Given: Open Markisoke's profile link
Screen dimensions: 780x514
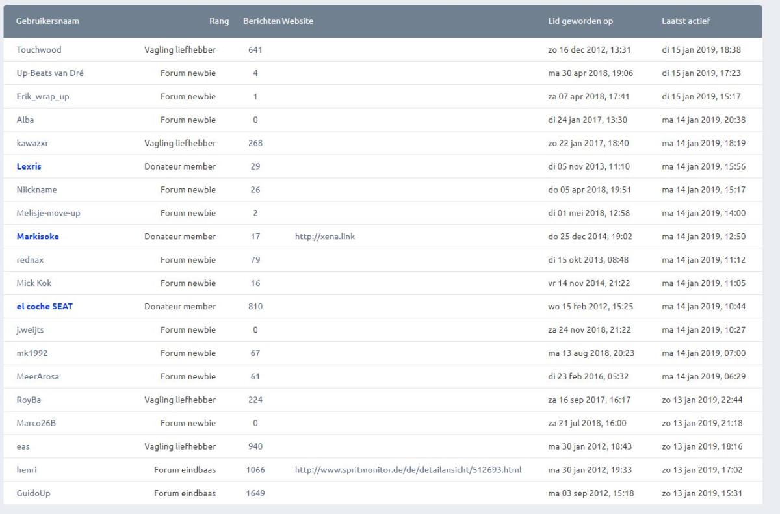Looking at the screenshot, I should (x=38, y=237).
